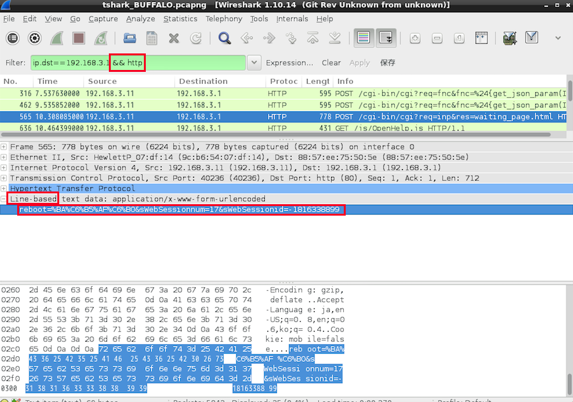Viewport: 573px width, 402px height.
Task: Open the View menu
Action: click(53, 18)
